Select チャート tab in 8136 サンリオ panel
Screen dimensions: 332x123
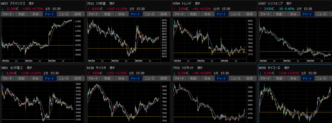point(136,78)
